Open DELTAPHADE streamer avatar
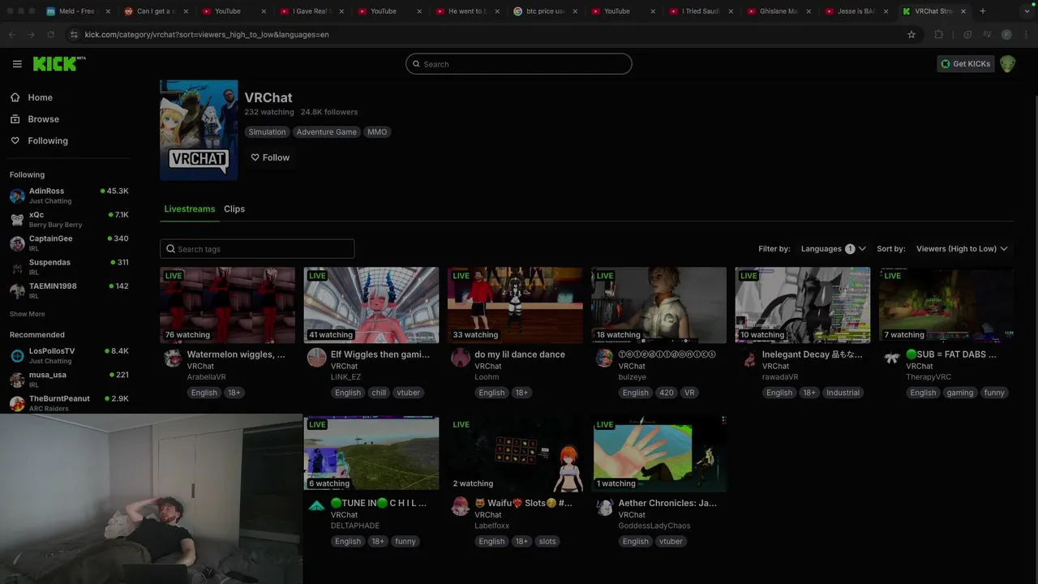1038x584 pixels. click(x=316, y=506)
